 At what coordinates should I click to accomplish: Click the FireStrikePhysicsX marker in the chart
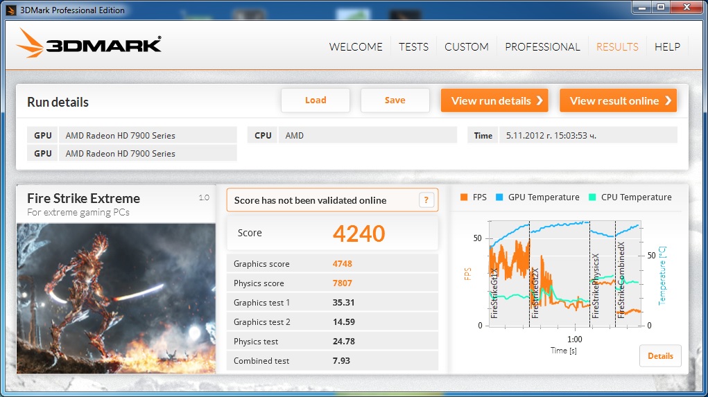(x=595, y=285)
